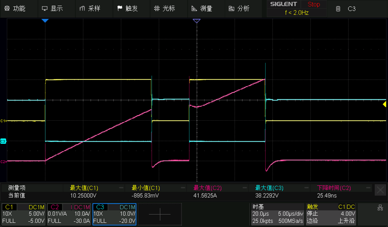This screenshot has width=388, height=227.
Task: Click the waveform icon beside 采样
Action: tap(82, 9)
